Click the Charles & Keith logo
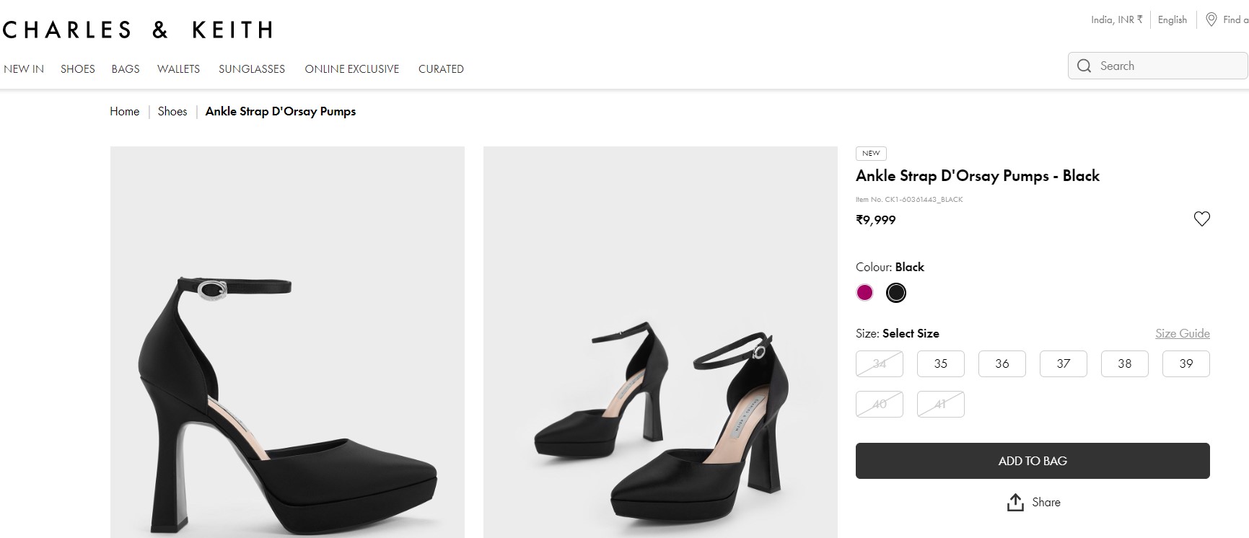The height and width of the screenshot is (538, 1249). point(138,30)
